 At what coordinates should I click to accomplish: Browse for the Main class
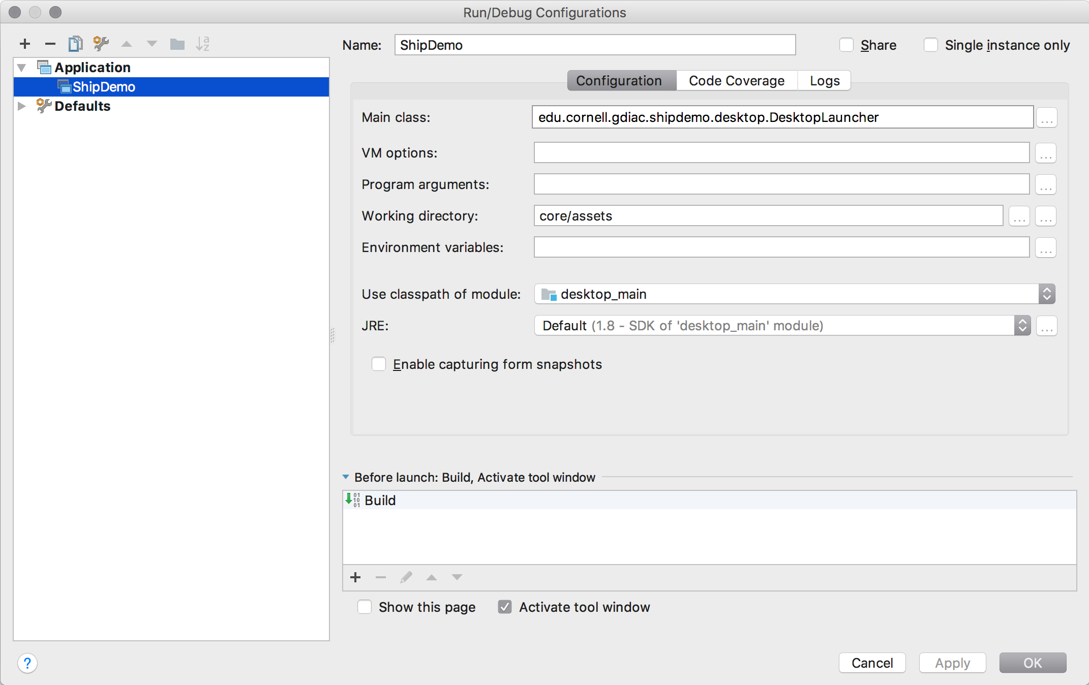[x=1046, y=118]
